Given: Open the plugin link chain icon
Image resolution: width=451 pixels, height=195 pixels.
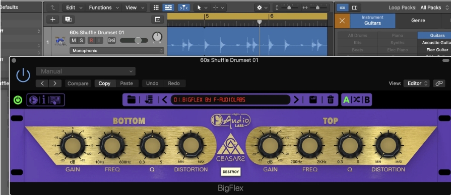Looking at the screenshot, I should point(439,83).
